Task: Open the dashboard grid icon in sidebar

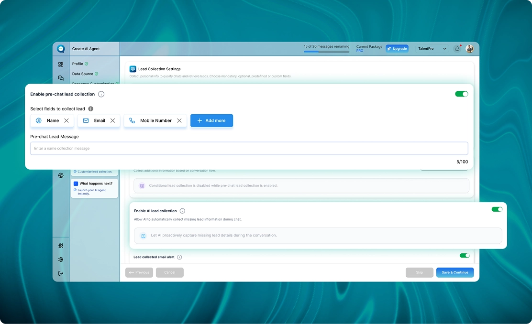Action: 61,65
